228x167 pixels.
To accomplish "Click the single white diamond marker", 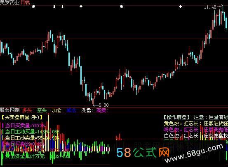I will tap(81, 7).
